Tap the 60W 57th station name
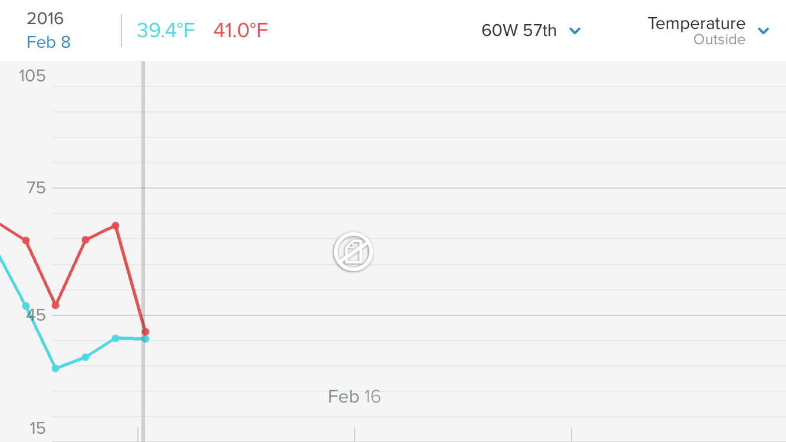Viewport: 786px width, 442px height. 519,31
